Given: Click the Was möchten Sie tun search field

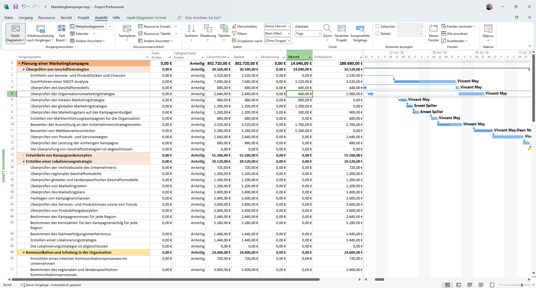Looking at the screenshot, I should click(x=203, y=18).
